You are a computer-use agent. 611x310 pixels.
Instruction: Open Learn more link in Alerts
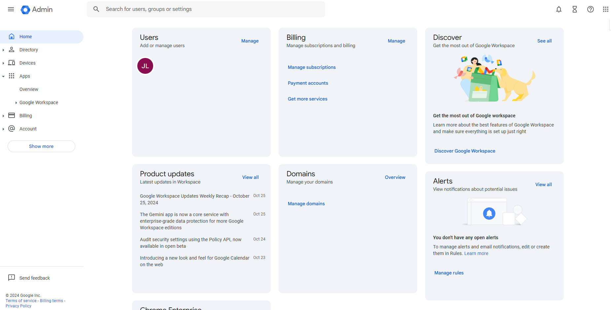476,253
